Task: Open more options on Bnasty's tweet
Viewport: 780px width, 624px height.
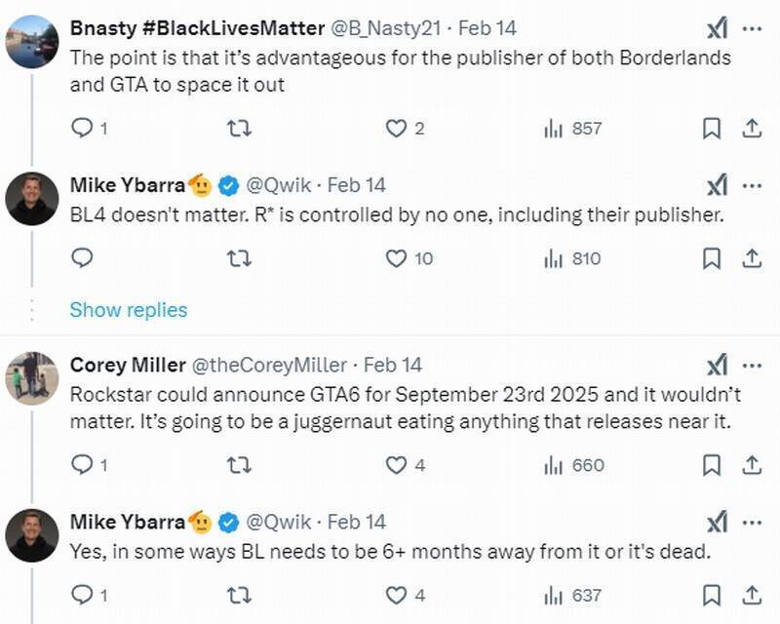Action: pos(752,28)
